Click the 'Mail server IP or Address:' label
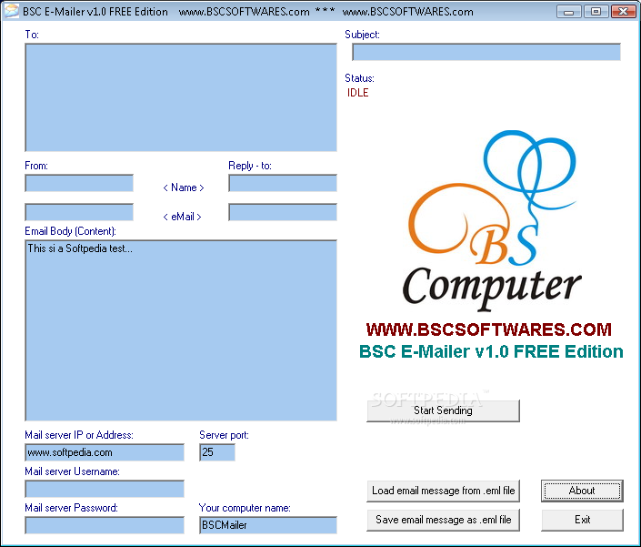641x547 pixels. coord(79,435)
